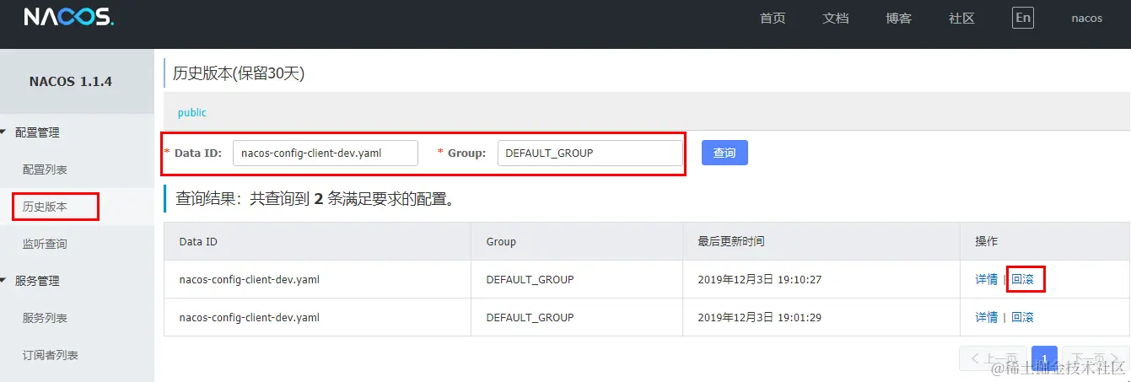Click 回滚 for the 19:01:29 version
The image size is (1131, 382).
pos(1022,317)
